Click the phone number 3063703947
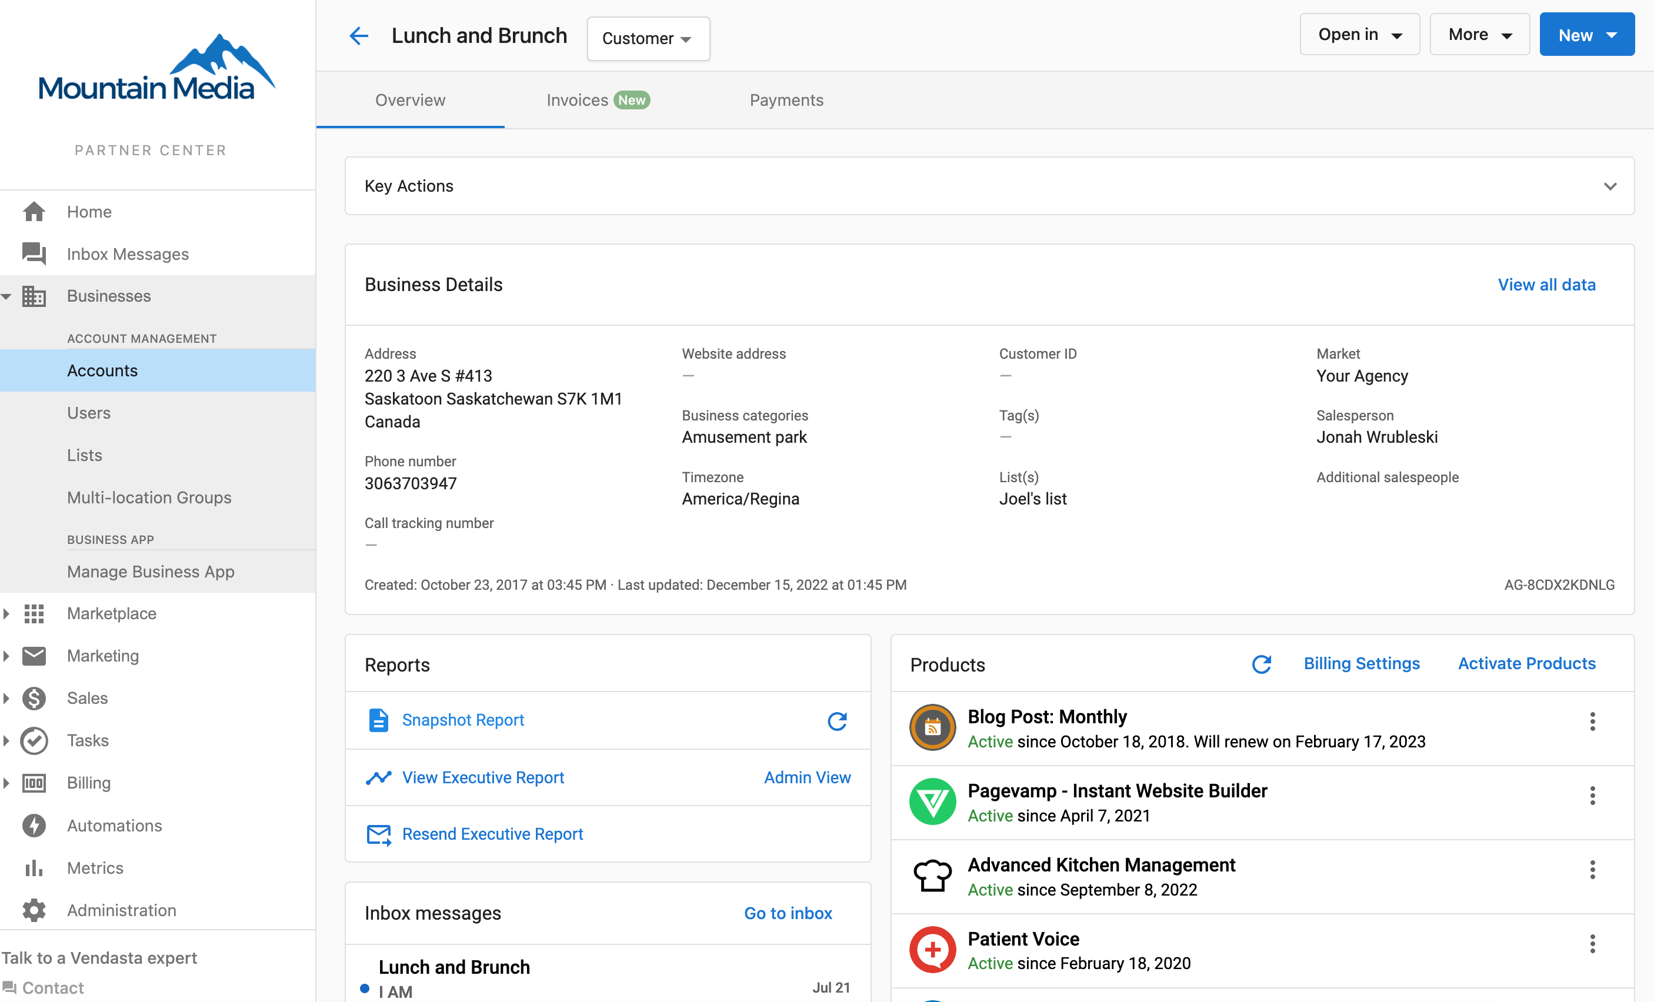The height and width of the screenshot is (1002, 1654). 410,483
